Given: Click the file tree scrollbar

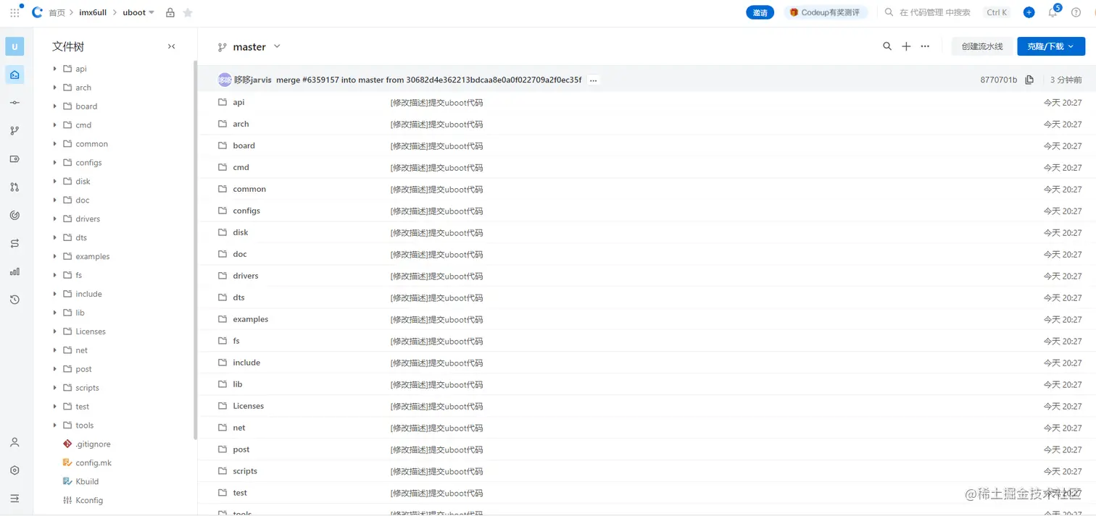Looking at the screenshot, I should point(196,250).
